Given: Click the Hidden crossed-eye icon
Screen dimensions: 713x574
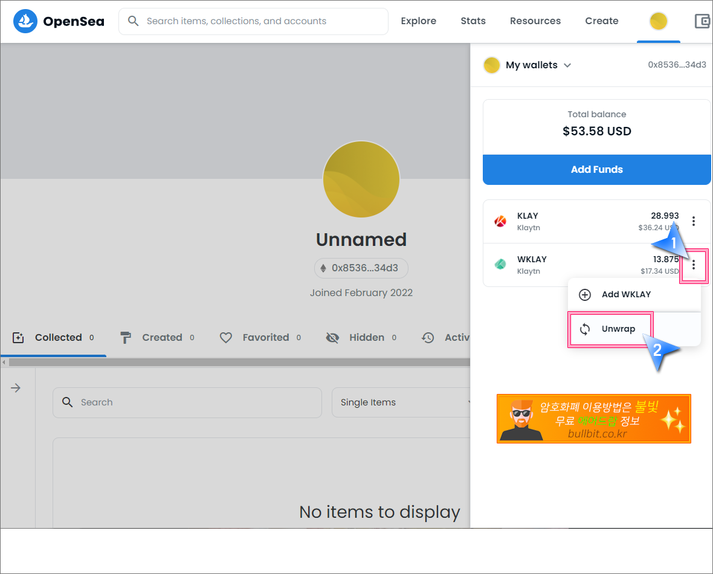Looking at the screenshot, I should click(332, 338).
